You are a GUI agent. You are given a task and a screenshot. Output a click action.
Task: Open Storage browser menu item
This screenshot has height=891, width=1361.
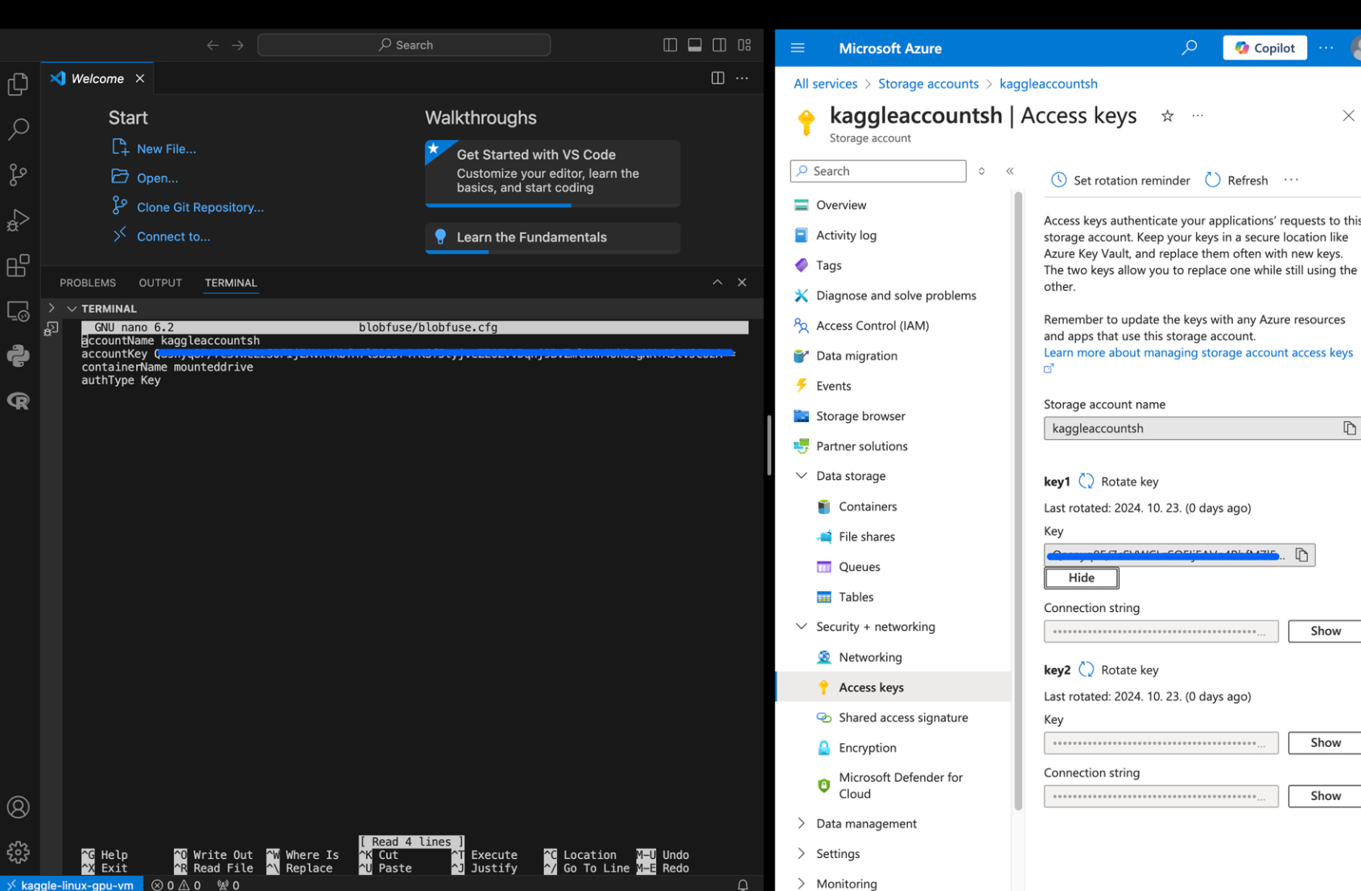tap(860, 417)
